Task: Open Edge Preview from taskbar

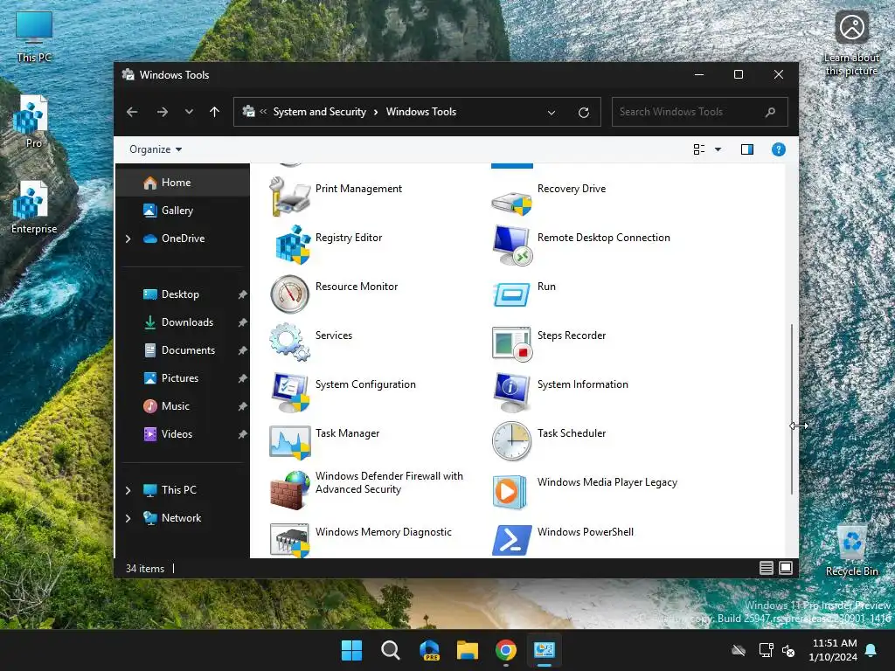Action: [x=429, y=650]
